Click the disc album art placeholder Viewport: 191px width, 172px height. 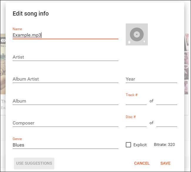(x=137, y=34)
